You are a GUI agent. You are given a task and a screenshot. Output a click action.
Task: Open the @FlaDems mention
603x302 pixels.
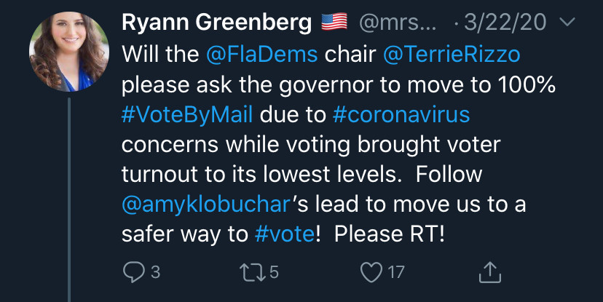click(x=261, y=55)
